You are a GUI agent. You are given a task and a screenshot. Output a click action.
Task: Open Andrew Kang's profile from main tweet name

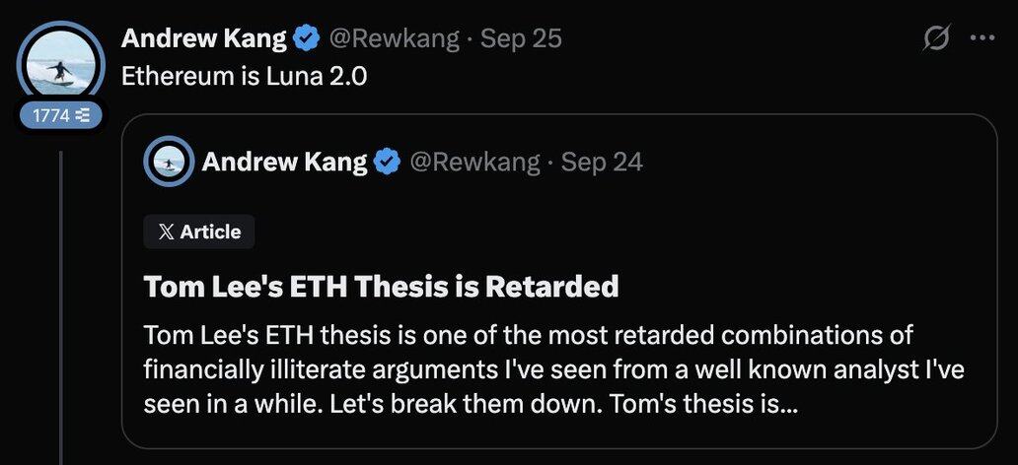pyautogui.click(x=204, y=38)
